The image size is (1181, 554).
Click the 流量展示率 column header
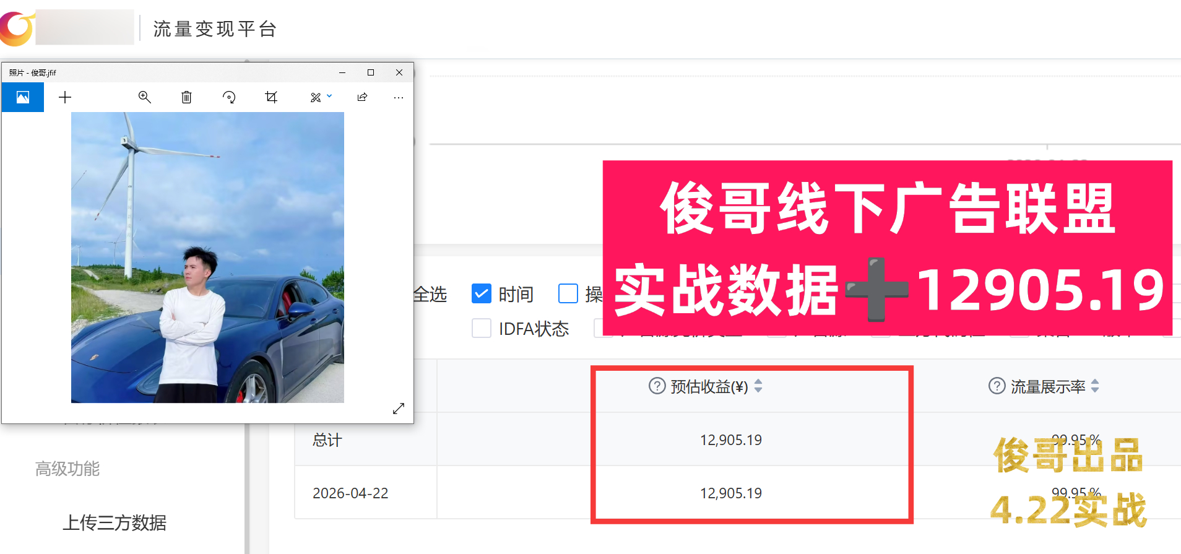[x=1048, y=387]
